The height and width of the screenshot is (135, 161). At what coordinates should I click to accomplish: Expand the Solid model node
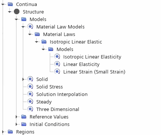[x=23, y=79]
